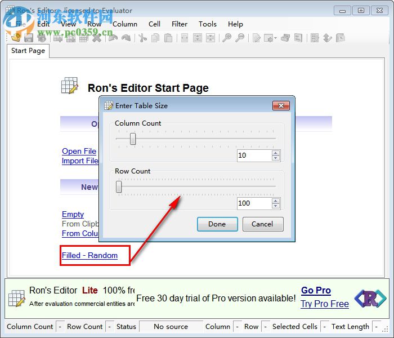The height and width of the screenshot is (338, 394).
Task: Click the Undo arrow toolbar icon
Action: pos(113,38)
